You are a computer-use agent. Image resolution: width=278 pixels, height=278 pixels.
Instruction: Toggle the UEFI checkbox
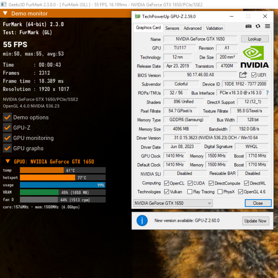[254, 75]
